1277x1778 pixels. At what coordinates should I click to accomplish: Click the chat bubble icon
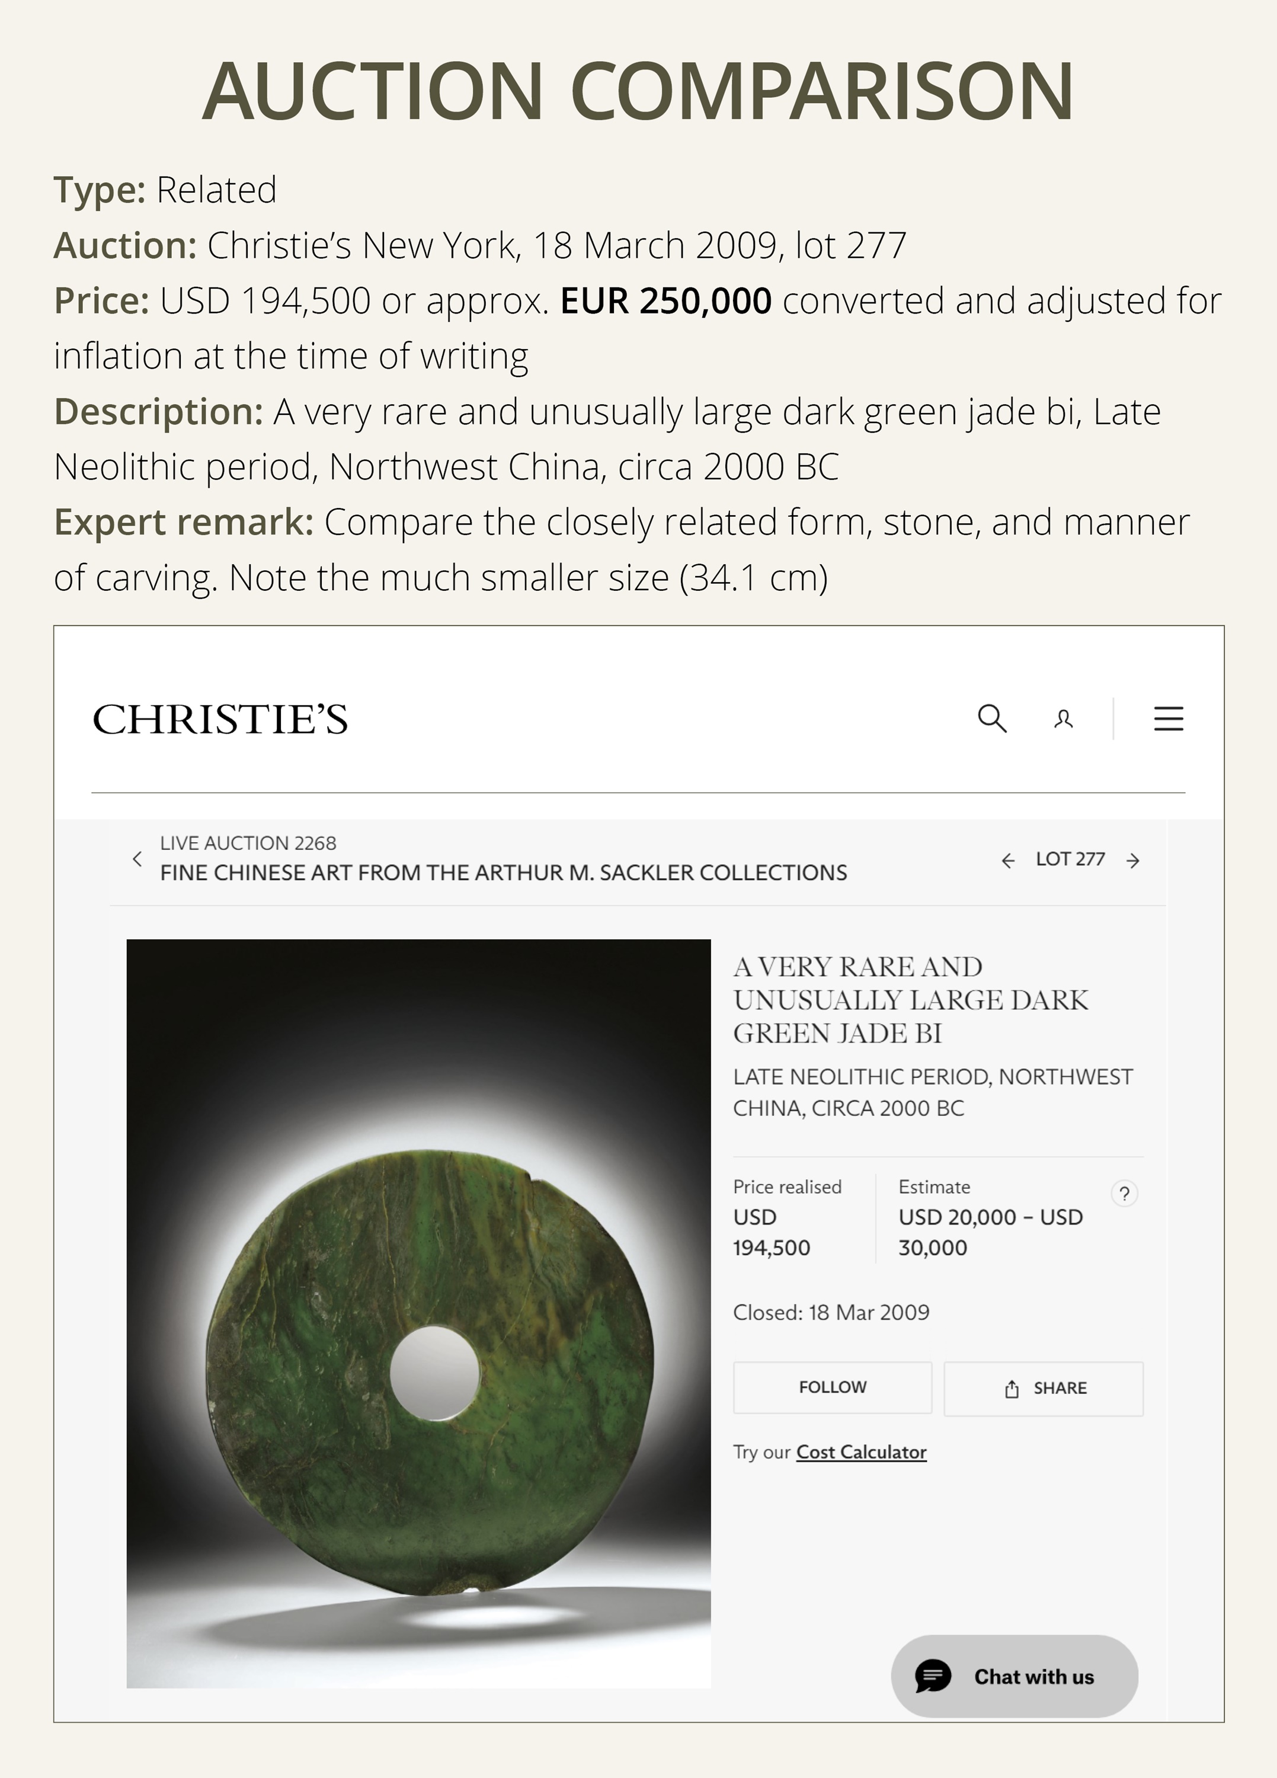pyautogui.click(x=933, y=1676)
